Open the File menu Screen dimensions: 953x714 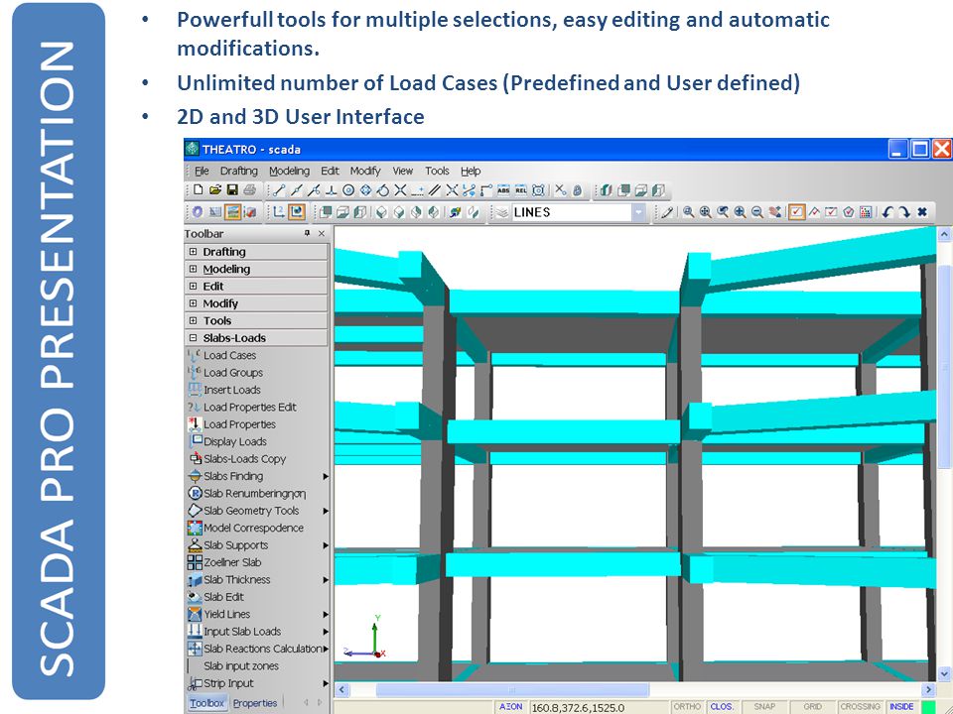[202, 172]
